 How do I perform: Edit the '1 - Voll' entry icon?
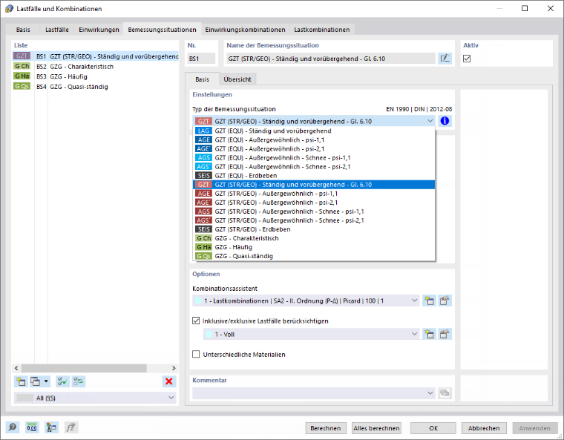coord(445,334)
